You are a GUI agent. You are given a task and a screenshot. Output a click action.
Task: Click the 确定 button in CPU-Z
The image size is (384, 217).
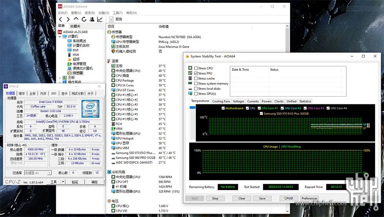(94, 182)
